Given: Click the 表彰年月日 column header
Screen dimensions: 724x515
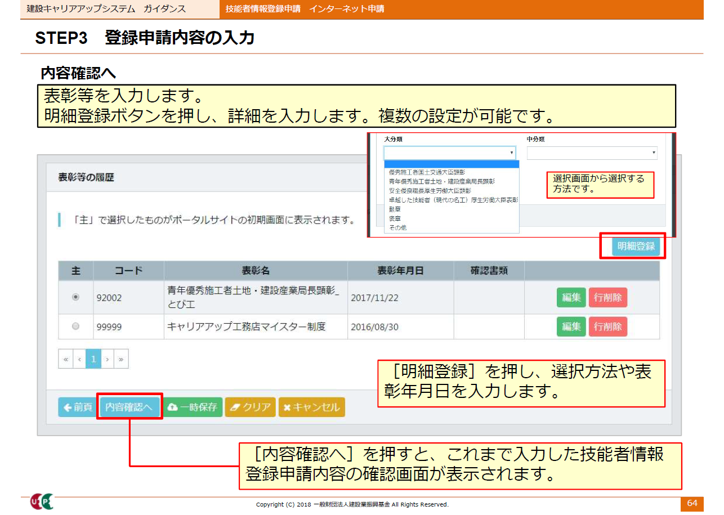Looking at the screenshot, I should pyautogui.click(x=400, y=271).
